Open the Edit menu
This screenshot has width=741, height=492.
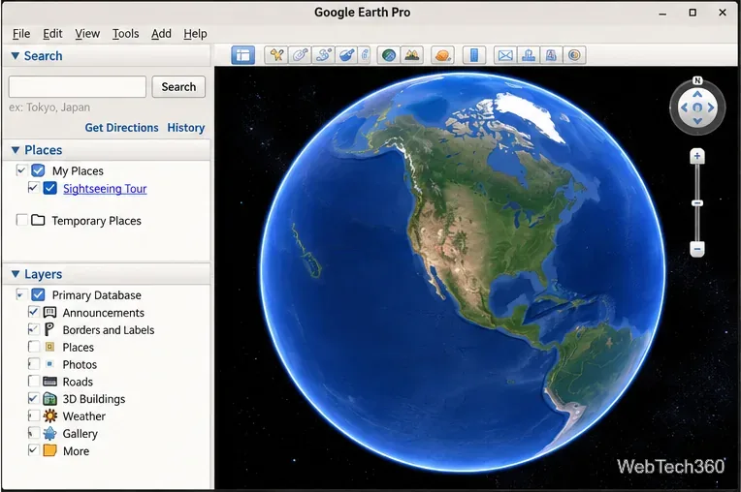[52, 34]
